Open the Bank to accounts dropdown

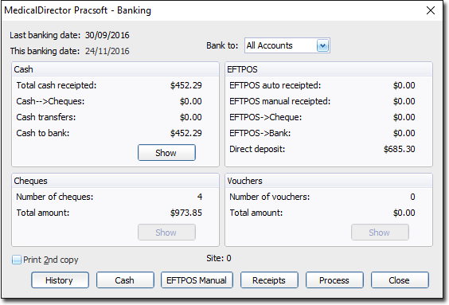(x=322, y=45)
